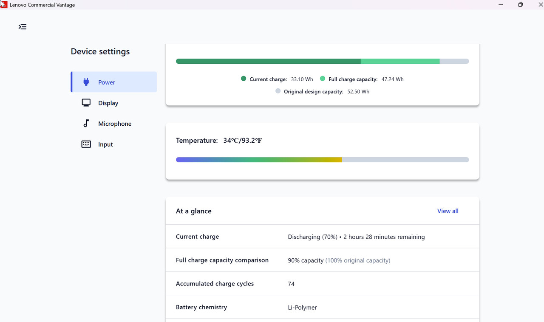Image resolution: width=544 pixels, height=322 pixels.
Task: Open the Microphone settings tab
Action: coord(114,124)
